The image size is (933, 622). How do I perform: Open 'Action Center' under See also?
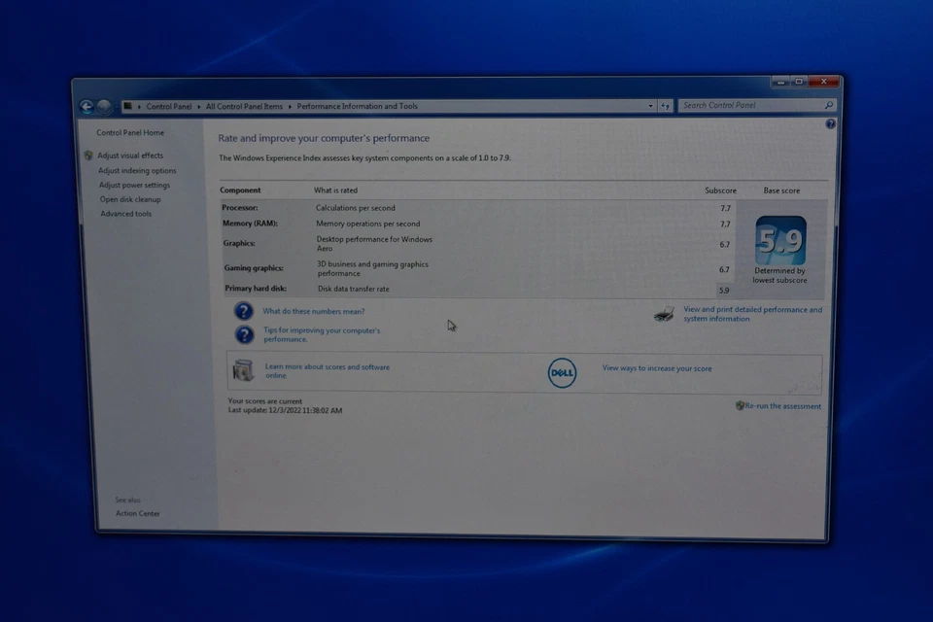click(x=138, y=513)
